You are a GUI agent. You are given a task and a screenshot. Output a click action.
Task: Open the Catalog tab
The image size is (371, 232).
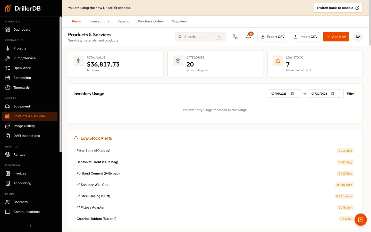pos(123,21)
